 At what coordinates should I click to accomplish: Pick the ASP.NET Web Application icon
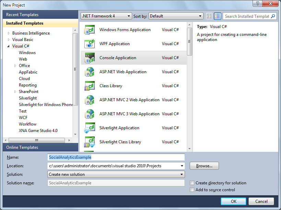(89, 72)
